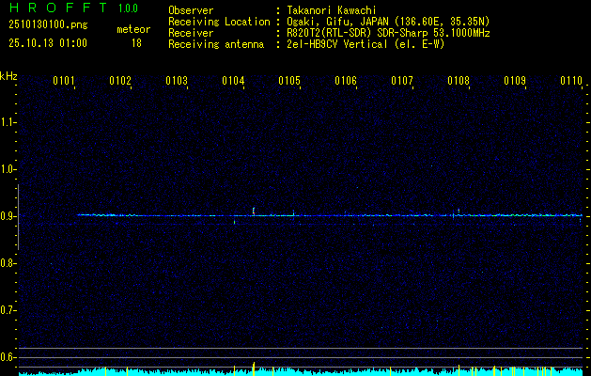The height and width of the screenshot is (376, 591).
Task: Click the 0103 time marker
Action: 177,81
